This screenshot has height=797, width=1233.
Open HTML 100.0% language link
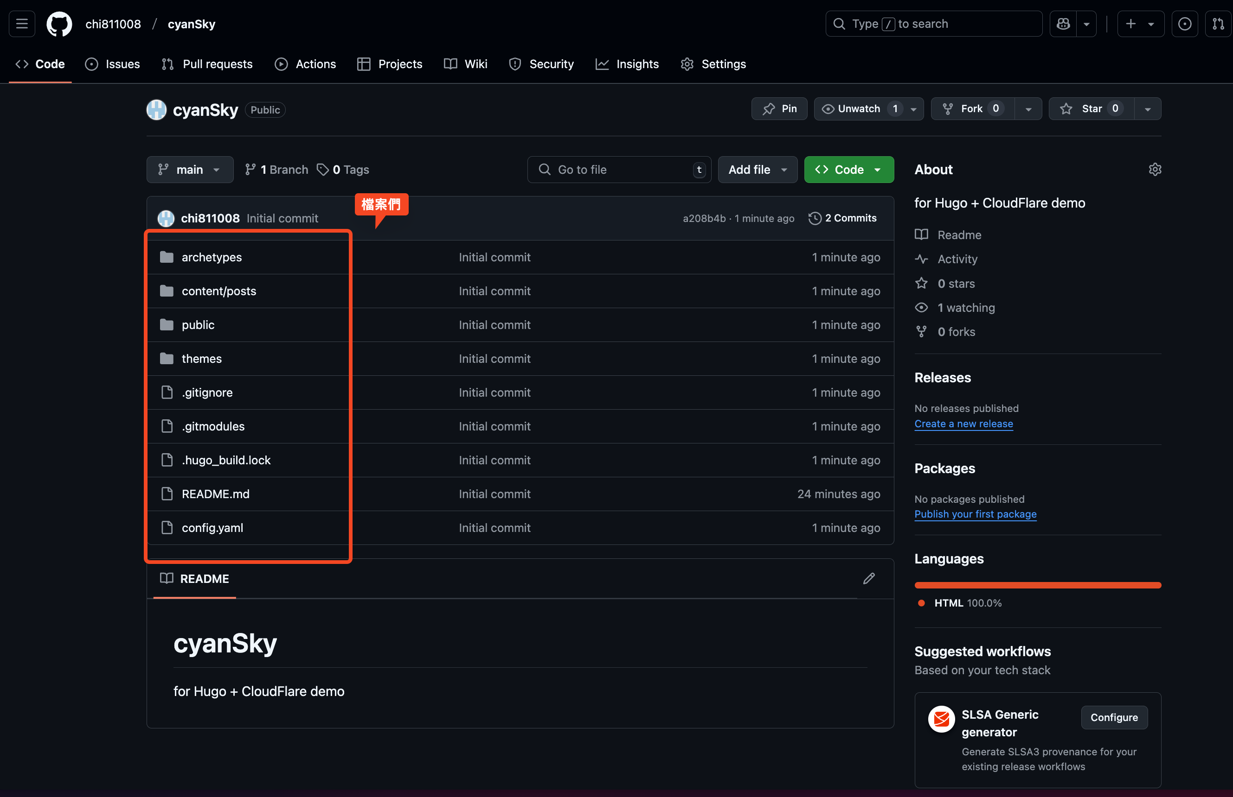pos(960,603)
